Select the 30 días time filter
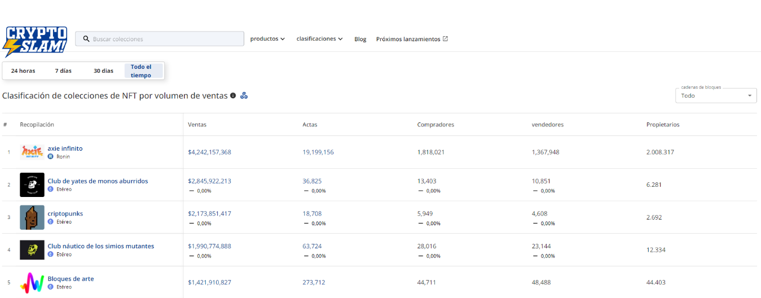 (103, 71)
